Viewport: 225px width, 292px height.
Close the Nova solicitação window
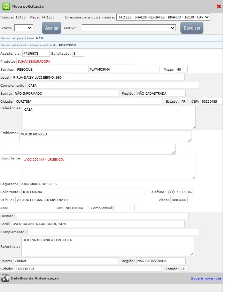click(x=218, y=7)
